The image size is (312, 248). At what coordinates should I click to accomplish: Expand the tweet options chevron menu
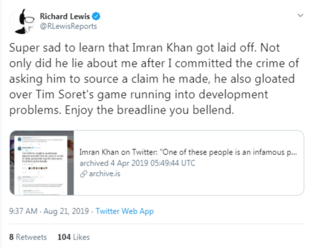(300, 16)
